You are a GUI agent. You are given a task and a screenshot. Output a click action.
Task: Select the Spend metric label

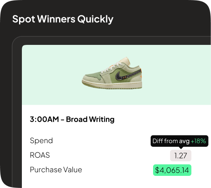[41, 141]
